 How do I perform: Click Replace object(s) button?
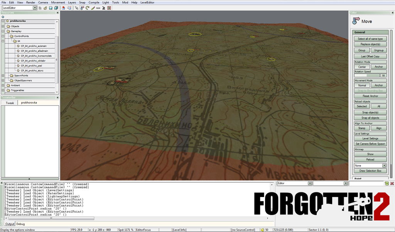pyautogui.click(x=370, y=44)
